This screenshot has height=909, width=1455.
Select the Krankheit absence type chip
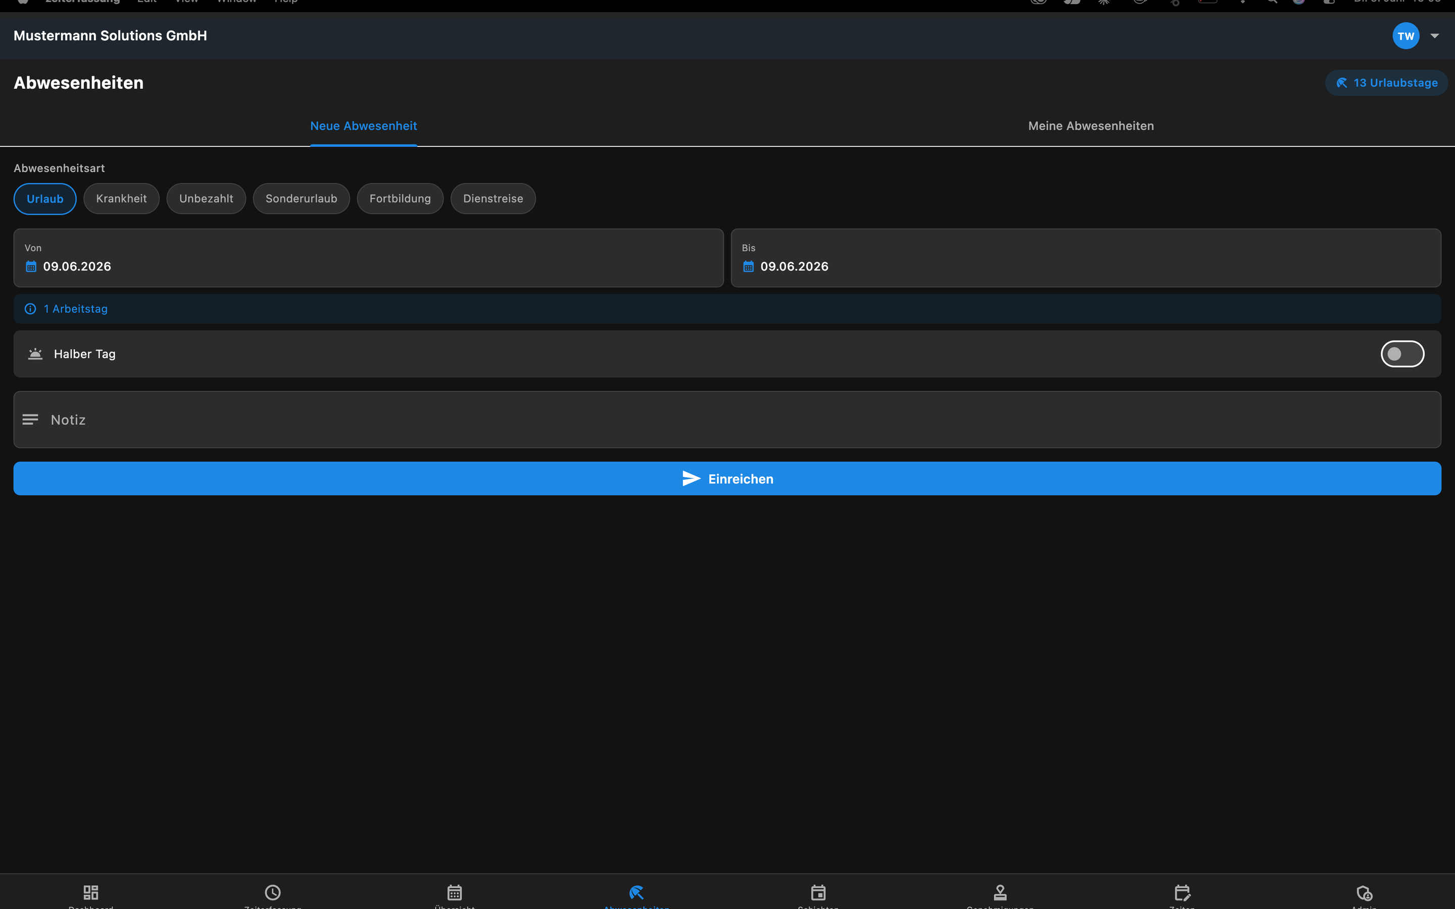[121, 199]
